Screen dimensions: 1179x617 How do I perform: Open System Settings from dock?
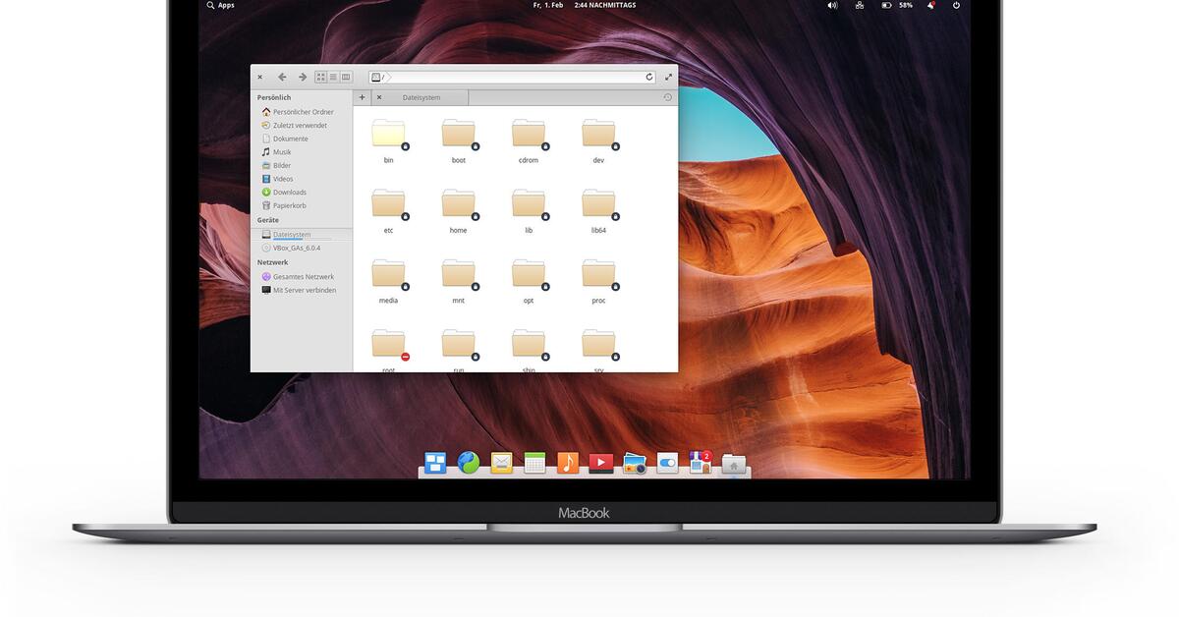[668, 463]
